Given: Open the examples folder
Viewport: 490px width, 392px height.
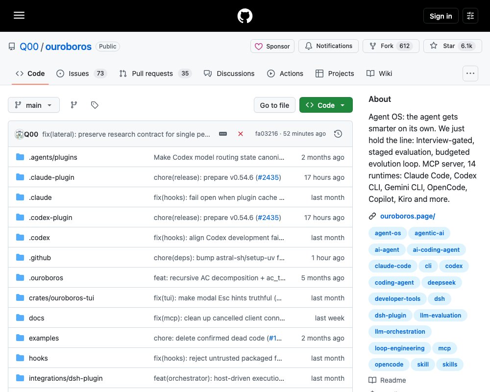Looking at the screenshot, I should pos(44,338).
